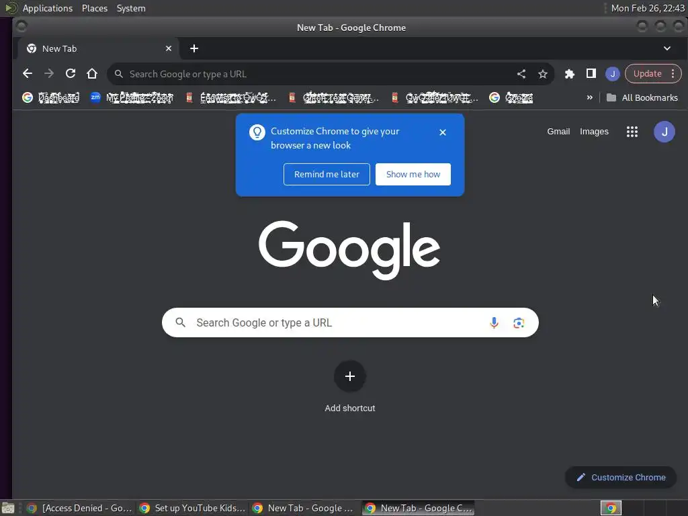Click the Google logo
The height and width of the screenshot is (516, 688).
349,250
